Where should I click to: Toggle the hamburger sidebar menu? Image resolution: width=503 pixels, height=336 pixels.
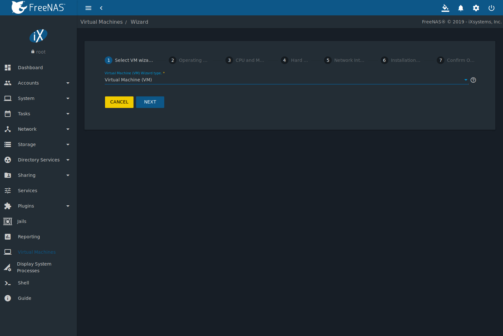pos(88,8)
